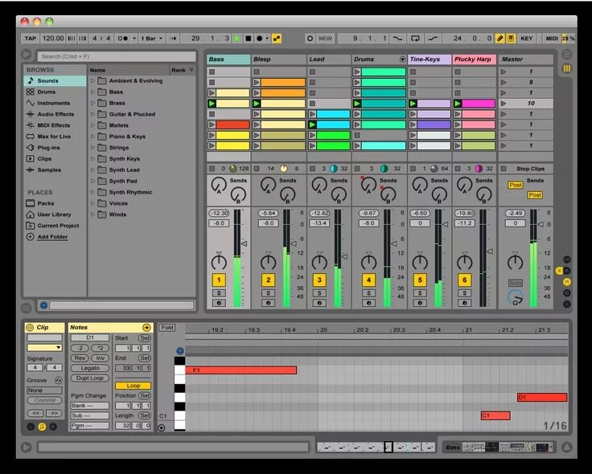Start playback with the green play button
This screenshot has height=474, width=592.
coord(236,38)
